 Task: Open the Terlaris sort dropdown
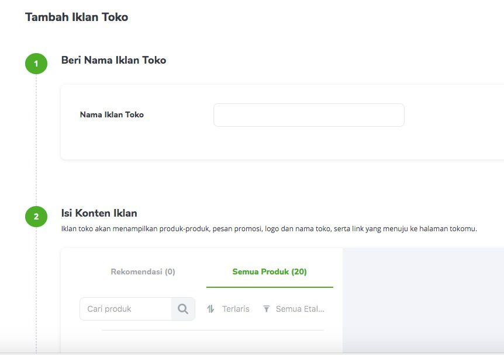point(228,309)
